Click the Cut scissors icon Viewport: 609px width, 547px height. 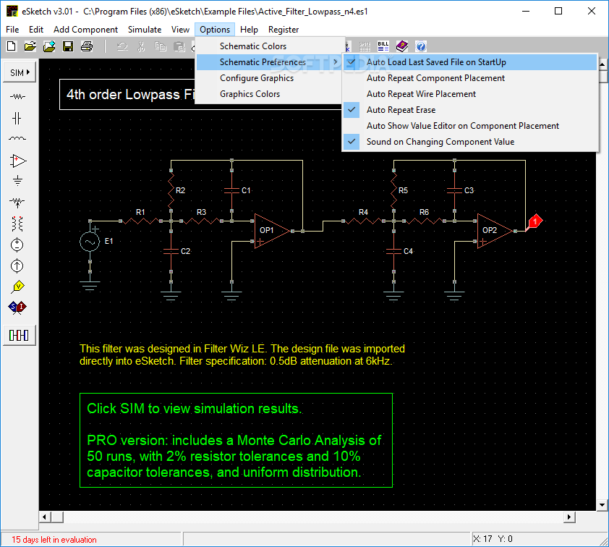tap(141, 46)
